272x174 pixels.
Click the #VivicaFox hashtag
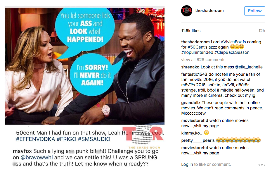(231, 42)
